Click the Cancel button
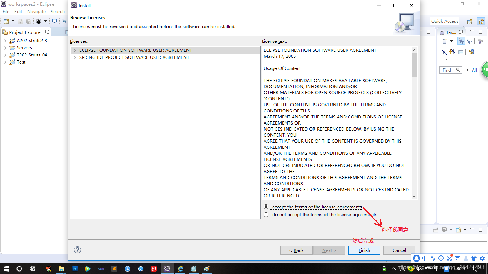Image resolution: width=488 pixels, height=274 pixels. tap(399, 250)
